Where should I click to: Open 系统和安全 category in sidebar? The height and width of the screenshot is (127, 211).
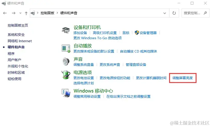pos(16,35)
